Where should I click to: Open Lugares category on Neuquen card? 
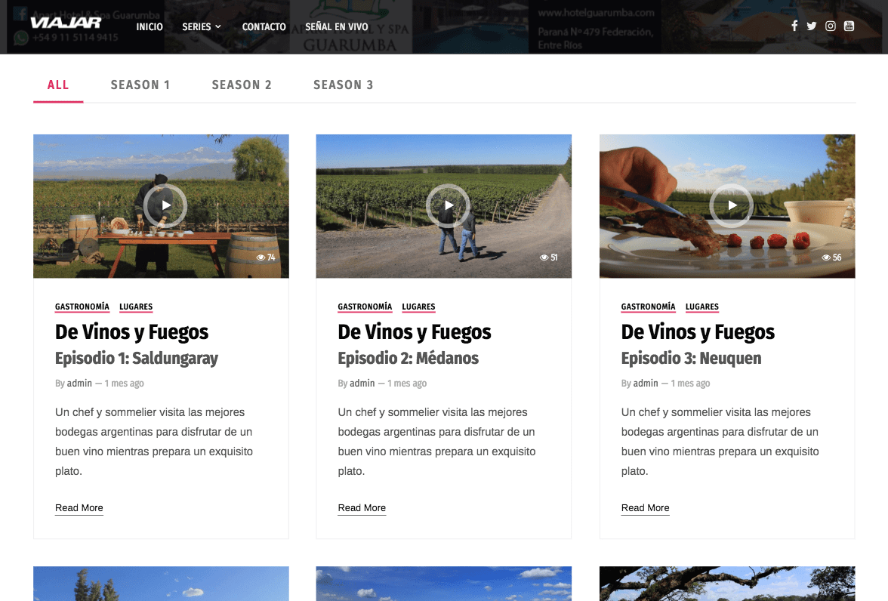(x=702, y=307)
